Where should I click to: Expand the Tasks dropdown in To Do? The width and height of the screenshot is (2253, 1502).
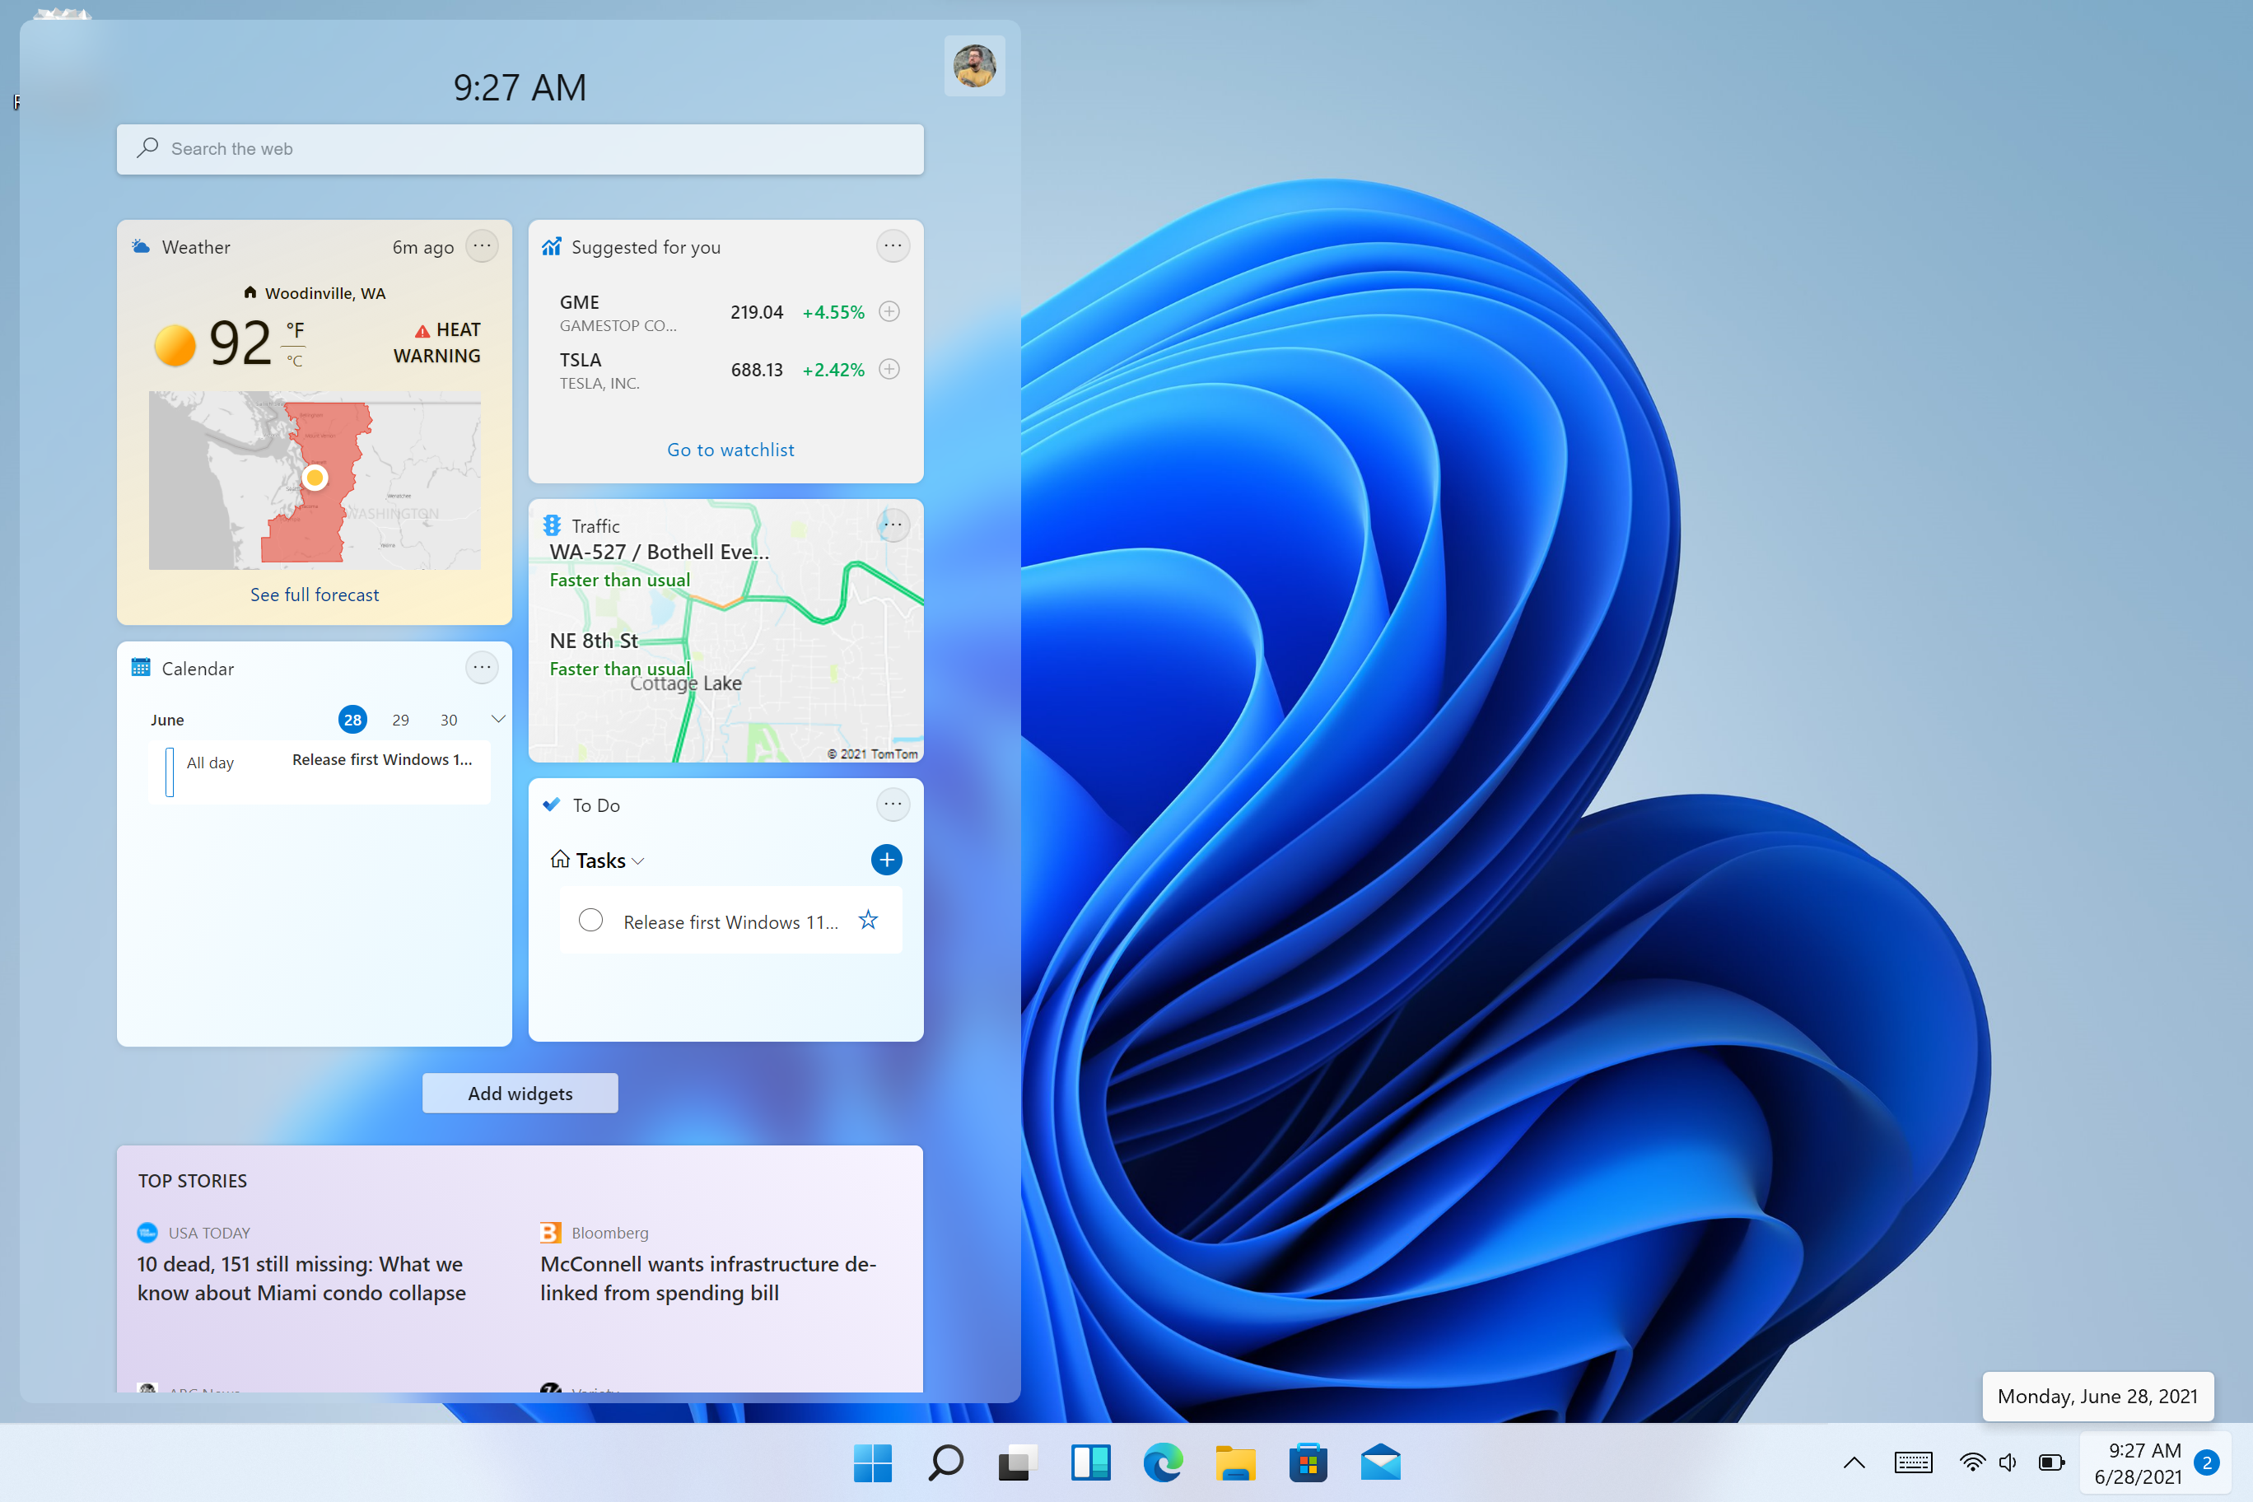(x=639, y=860)
